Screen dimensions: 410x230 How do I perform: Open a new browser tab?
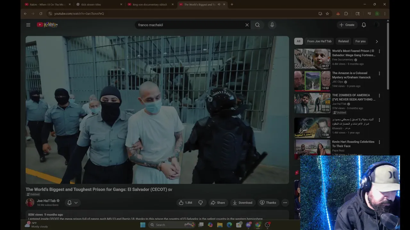232,4
